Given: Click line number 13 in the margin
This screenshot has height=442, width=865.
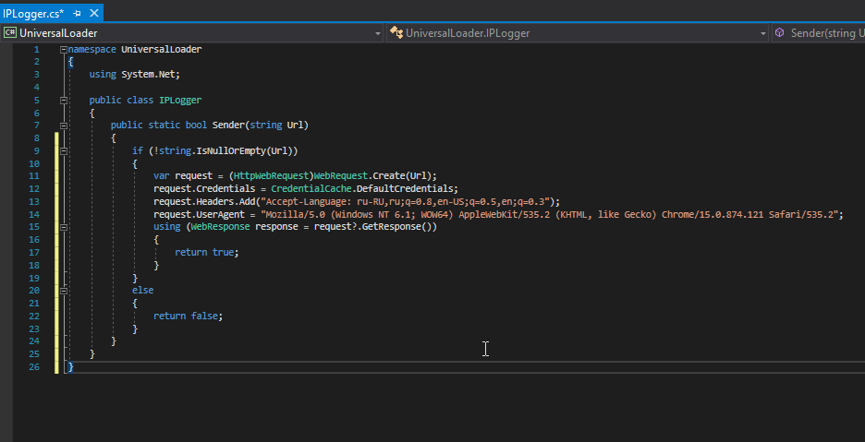Looking at the screenshot, I should click(34, 201).
